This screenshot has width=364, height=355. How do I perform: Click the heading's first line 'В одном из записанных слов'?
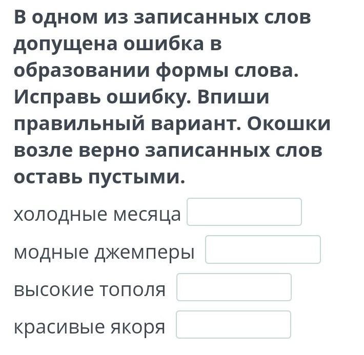click(x=163, y=17)
